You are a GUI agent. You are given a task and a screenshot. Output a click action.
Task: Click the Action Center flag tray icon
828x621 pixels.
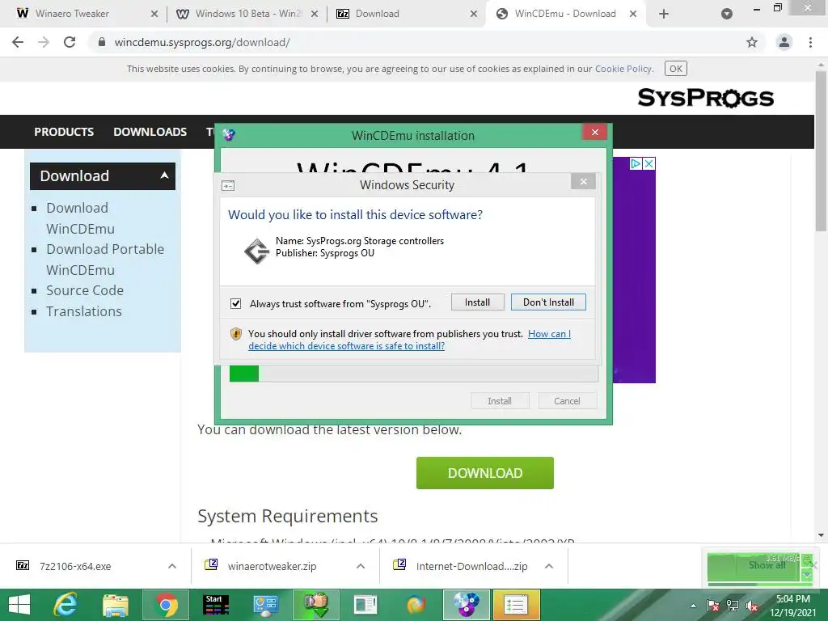click(x=713, y=606)
